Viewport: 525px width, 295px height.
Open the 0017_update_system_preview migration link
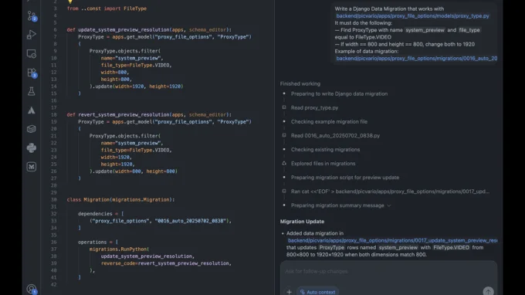pos(392,240)
